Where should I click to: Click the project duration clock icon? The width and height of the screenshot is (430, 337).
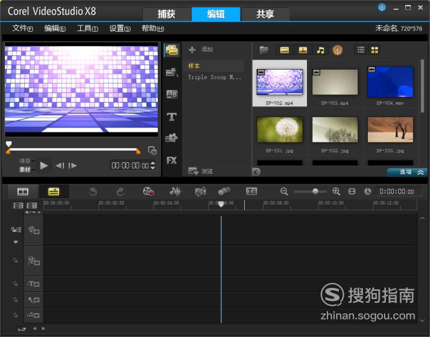[x=367, y=192]
